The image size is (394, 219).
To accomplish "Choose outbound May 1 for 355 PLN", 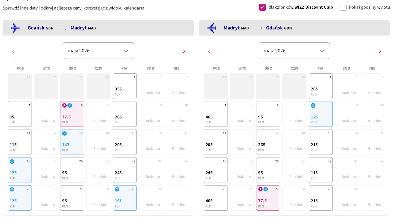I will pos(124,86).
